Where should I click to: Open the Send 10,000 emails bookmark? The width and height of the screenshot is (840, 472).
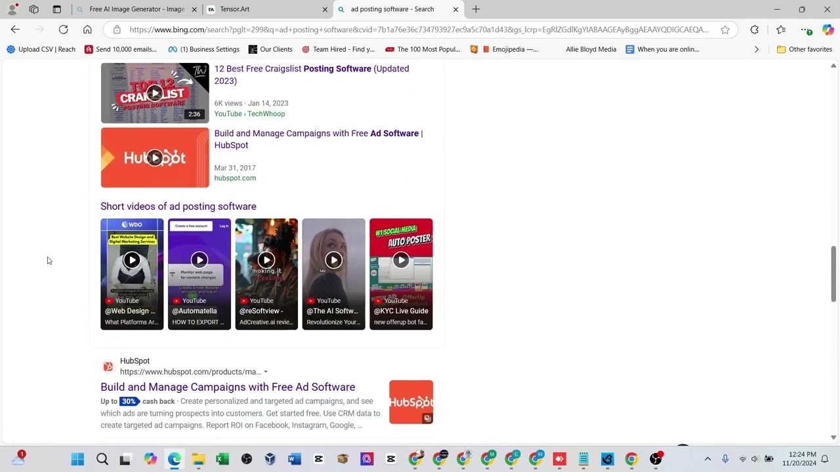click(x=121, y=49)
